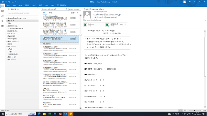Open the Windows Start menu
The image size is (207, 116).
click(x=2, y=114)
